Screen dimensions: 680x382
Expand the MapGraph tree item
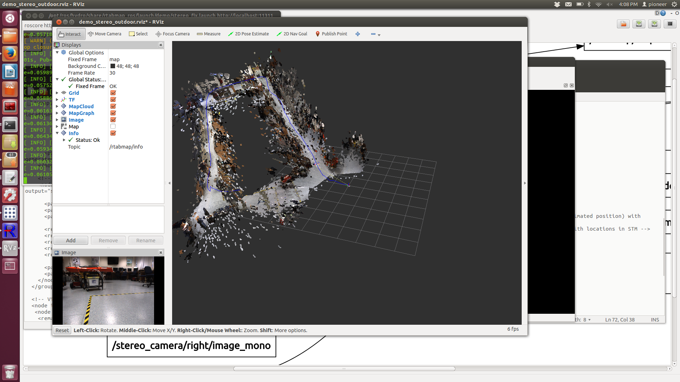(57, 113)
